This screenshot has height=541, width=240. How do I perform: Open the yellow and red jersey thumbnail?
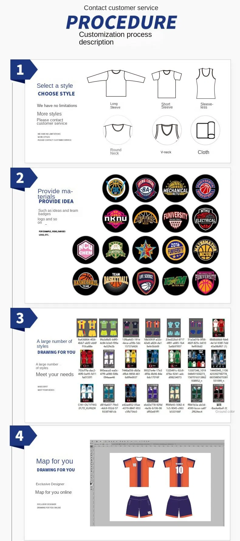click(x=87, y=328)
